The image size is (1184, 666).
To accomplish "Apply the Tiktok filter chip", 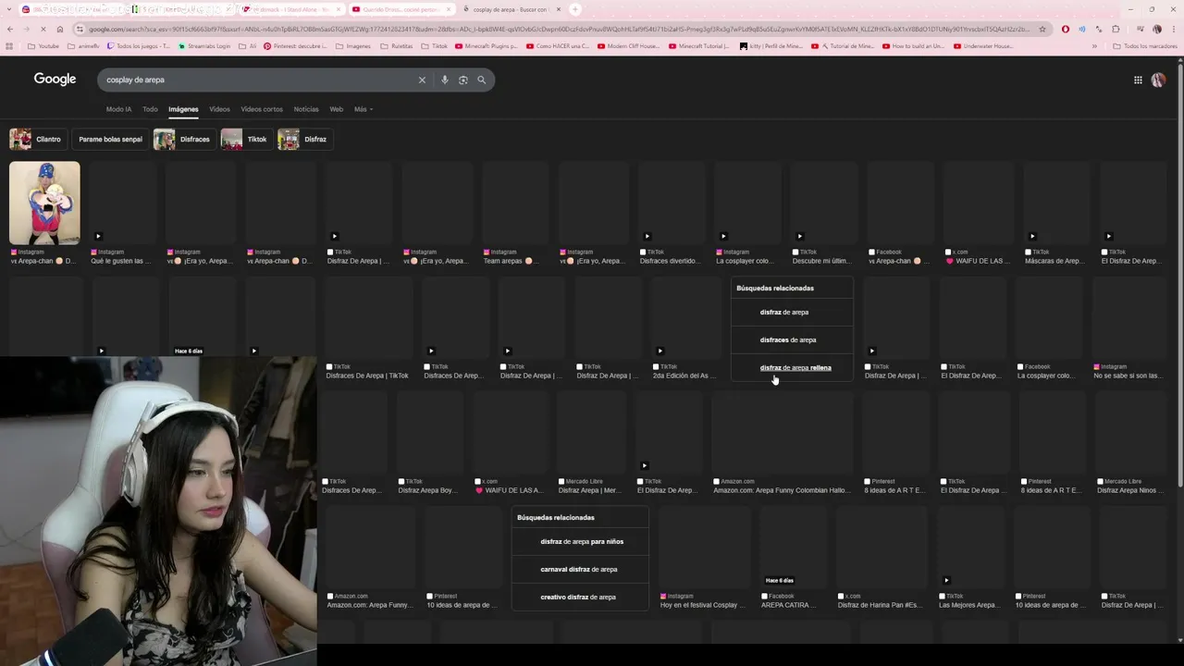I will coord(245,139).
